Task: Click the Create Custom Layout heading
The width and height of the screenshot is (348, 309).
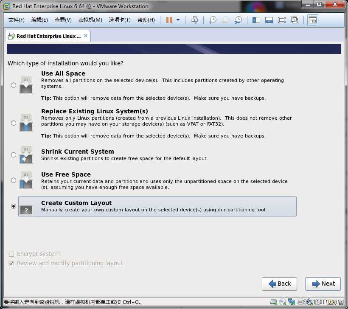Action: coord(76,203)
